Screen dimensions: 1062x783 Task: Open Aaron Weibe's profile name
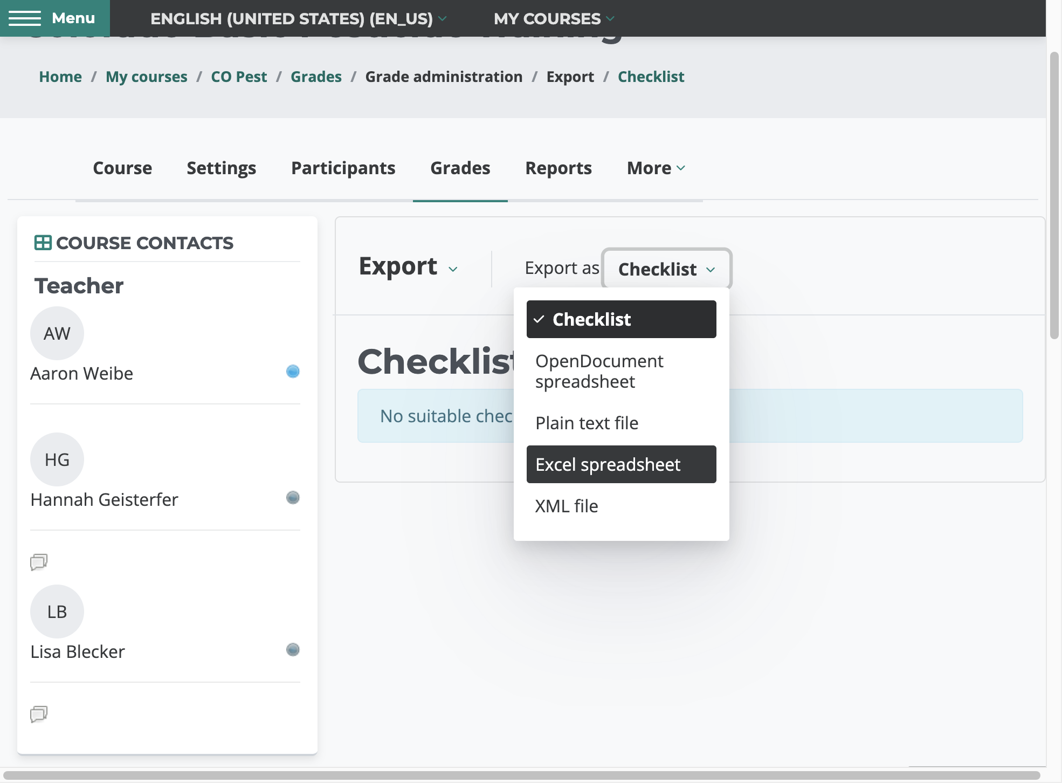point(82,373)
